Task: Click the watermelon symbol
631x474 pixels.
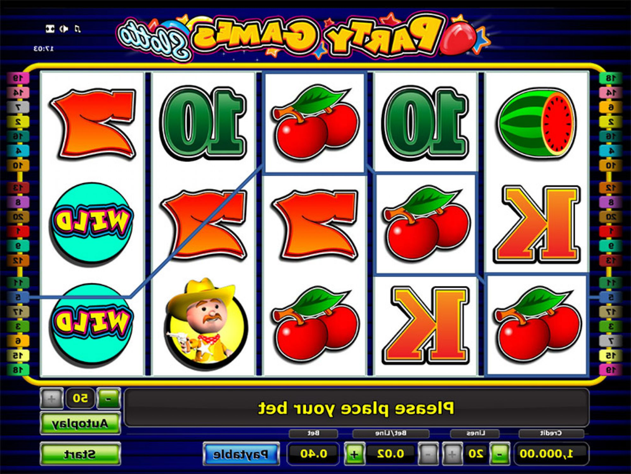Action: pos(537,123)
